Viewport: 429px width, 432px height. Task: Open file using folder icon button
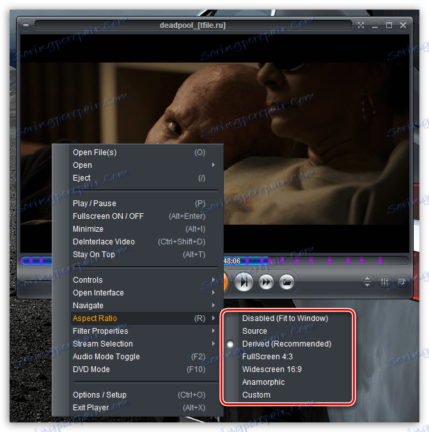[286, 282]
